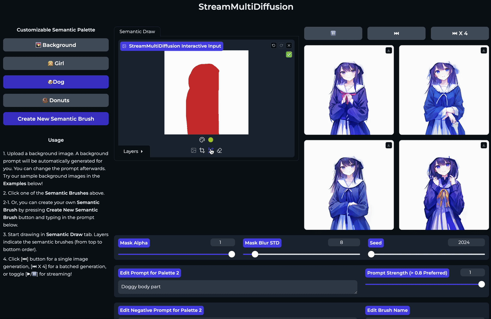Screen dimensions: 491x319
Task: Click Create New Semantic Brush
Action: (56, 119)
